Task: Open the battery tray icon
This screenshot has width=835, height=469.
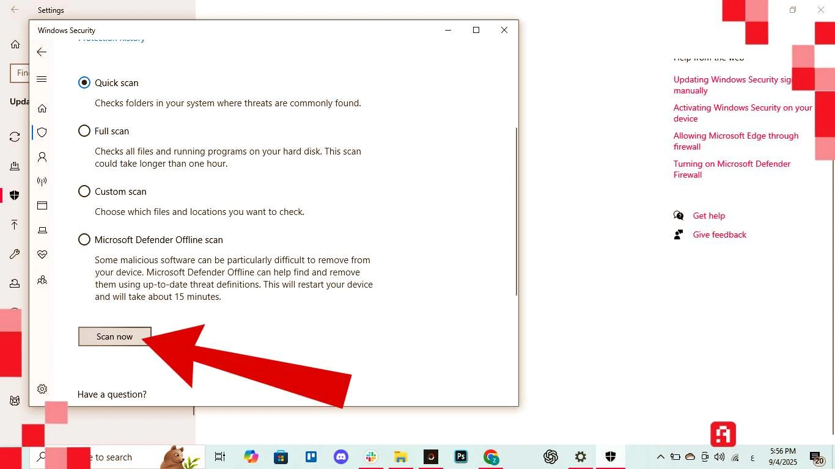Action: coord(675,457)
